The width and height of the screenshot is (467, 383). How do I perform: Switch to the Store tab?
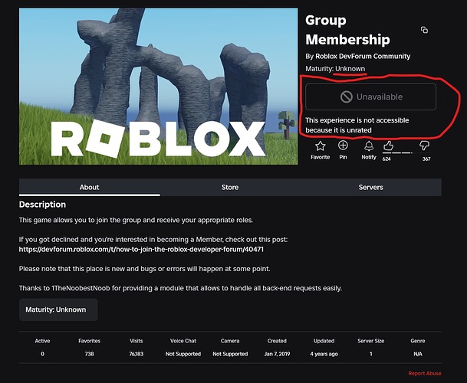(230, 187)
